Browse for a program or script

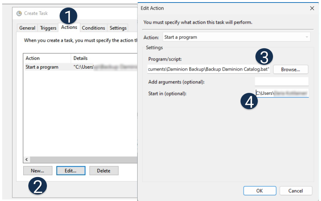pyautogui.click(x=290, y=69)
